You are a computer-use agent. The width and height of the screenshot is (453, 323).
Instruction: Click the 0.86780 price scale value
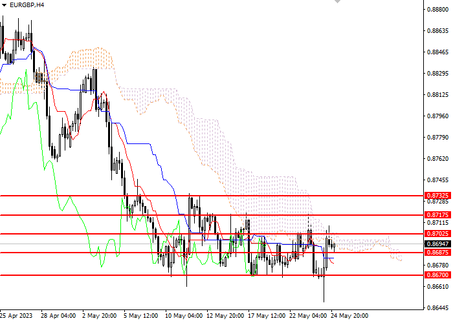coord(437,265)
